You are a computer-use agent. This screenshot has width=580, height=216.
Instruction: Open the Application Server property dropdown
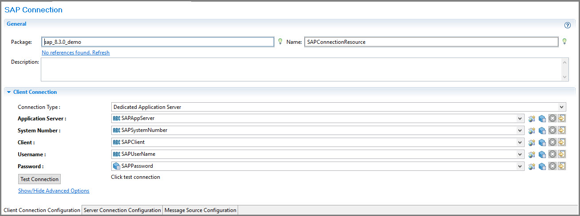[520, 119]
